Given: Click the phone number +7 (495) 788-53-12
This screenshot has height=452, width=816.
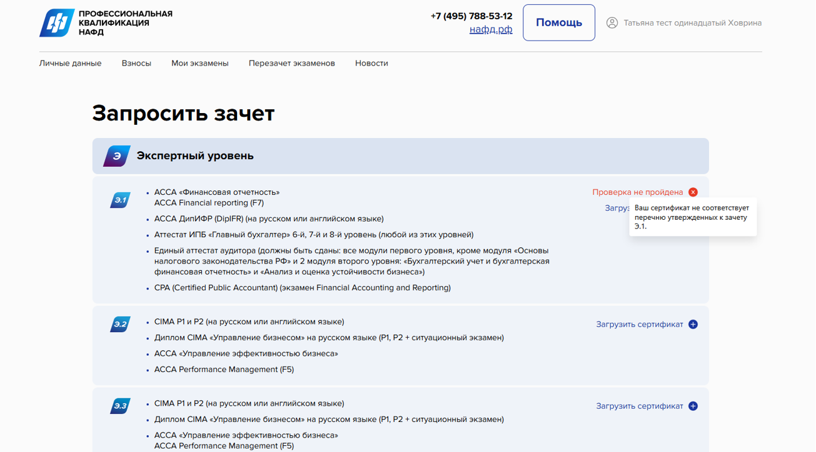Looking at the screenshot, I should point(471,16).
